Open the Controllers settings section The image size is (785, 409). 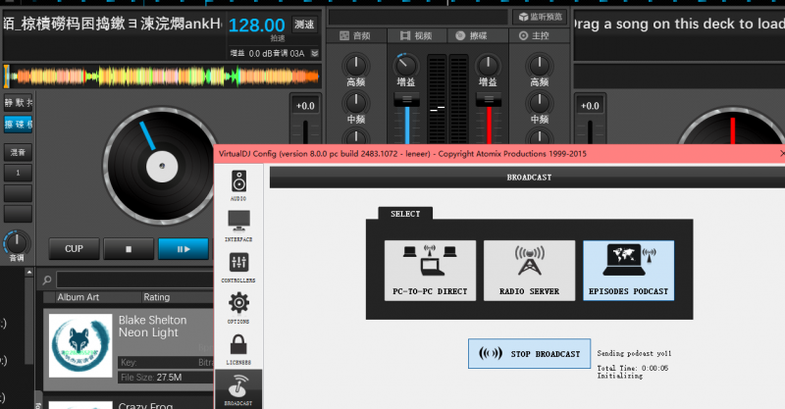pyautogui.click(x=239, y=266)
